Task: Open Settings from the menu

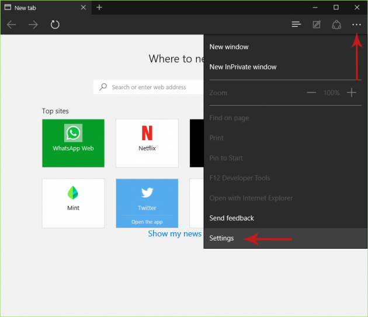Action: tap(222, 238)
